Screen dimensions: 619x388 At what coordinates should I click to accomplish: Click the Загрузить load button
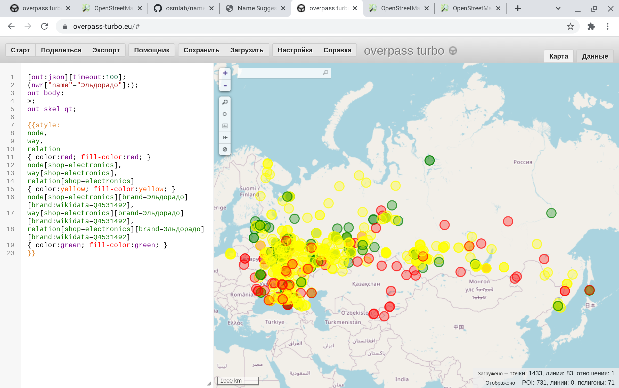[x=247, y=50]
